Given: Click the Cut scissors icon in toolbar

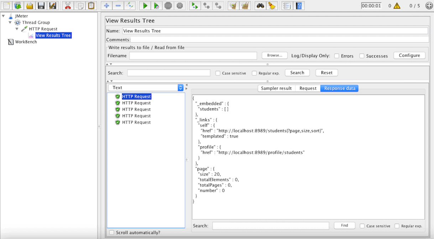Looking at the screenshot, I should pos(67,5).
